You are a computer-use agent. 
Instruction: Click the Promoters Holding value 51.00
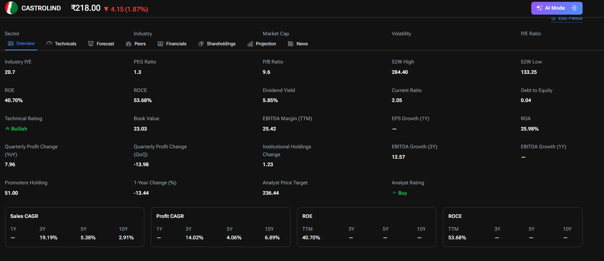(11, 193)
